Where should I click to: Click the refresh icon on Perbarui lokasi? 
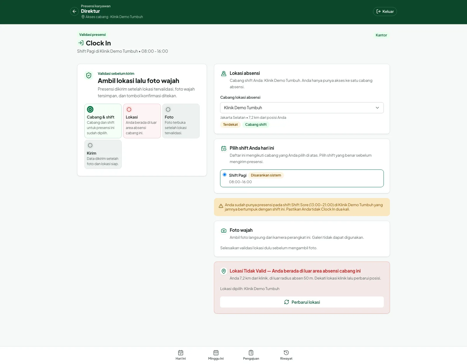[287, 302]
